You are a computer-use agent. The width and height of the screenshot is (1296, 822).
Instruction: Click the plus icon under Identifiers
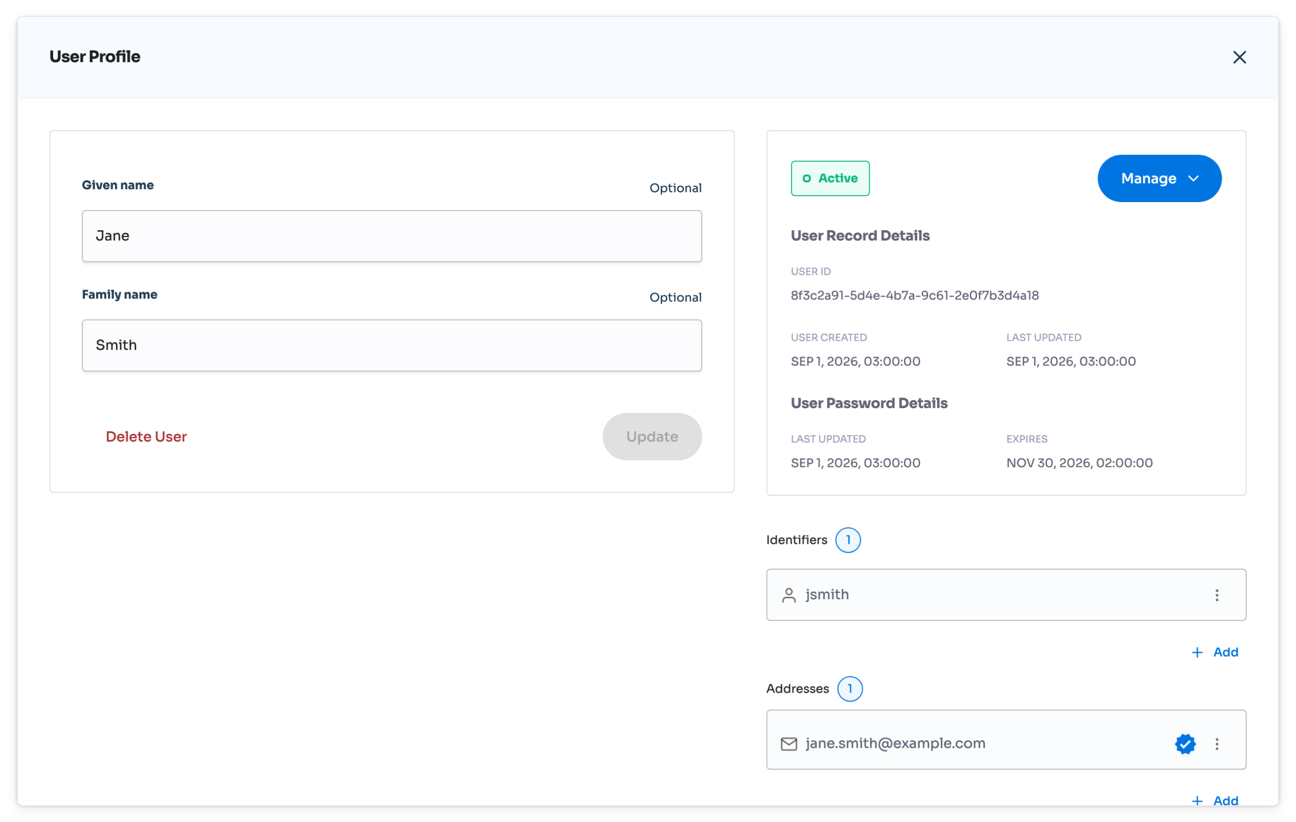pos(1196,652)
